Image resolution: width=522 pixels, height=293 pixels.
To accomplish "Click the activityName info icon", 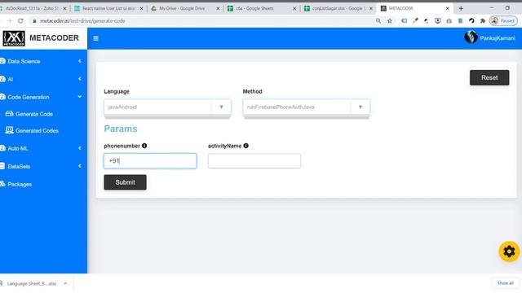I will click(246, 146).
